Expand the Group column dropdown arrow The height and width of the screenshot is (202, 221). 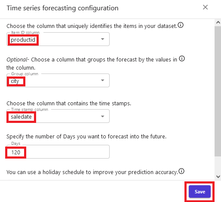[102, 80]
